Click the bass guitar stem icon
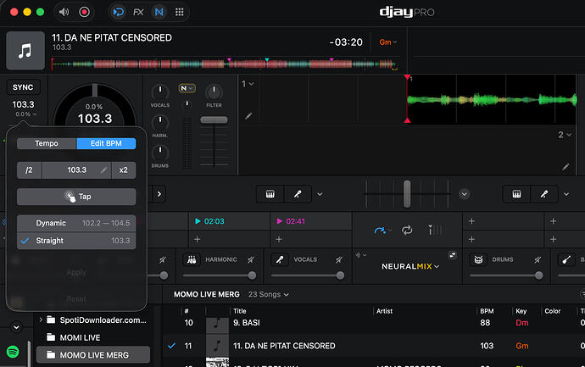 pos(566,259)
